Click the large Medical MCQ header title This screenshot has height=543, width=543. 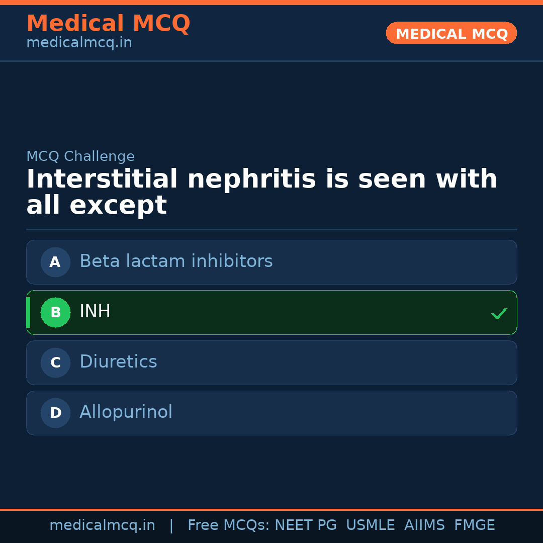(x=108, y=24)
